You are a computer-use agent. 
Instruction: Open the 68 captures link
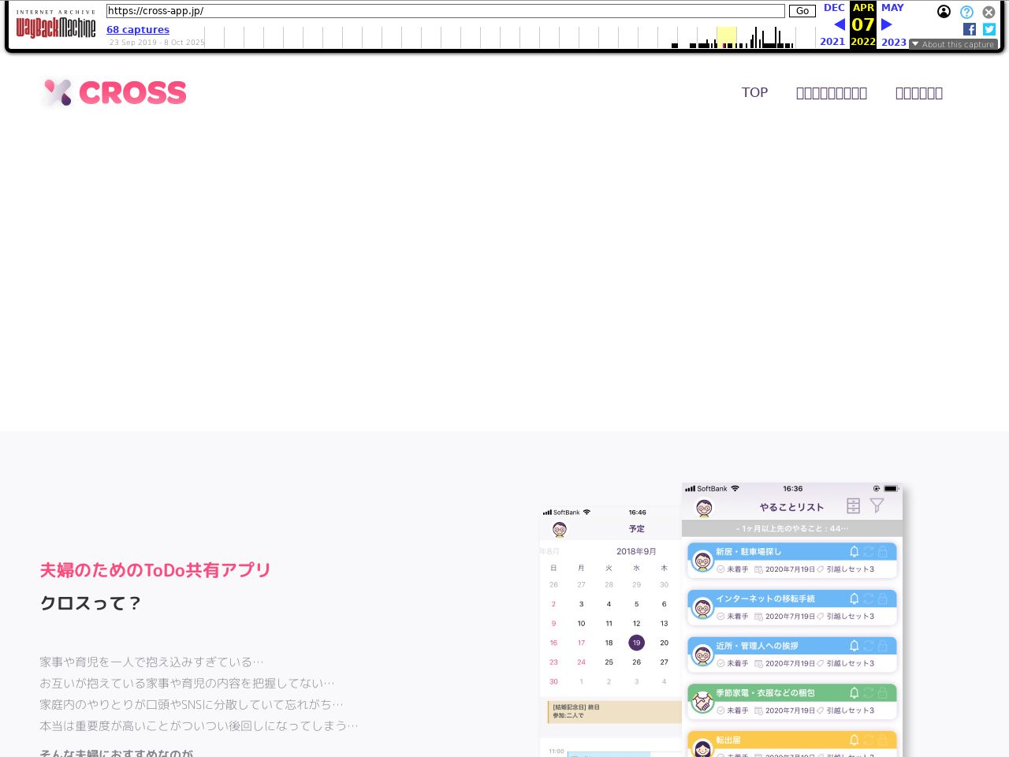(x=138, y=29)
